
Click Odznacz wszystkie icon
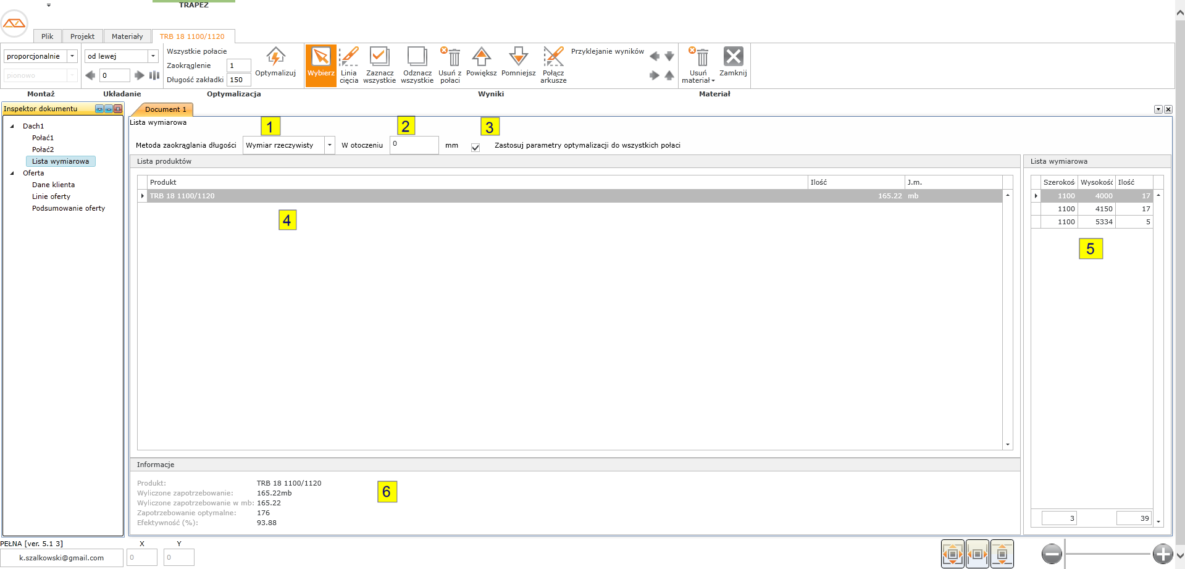click(417, 57)
